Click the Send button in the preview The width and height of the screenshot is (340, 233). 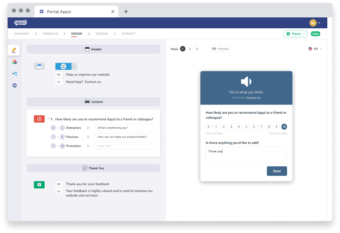[277, 171]
